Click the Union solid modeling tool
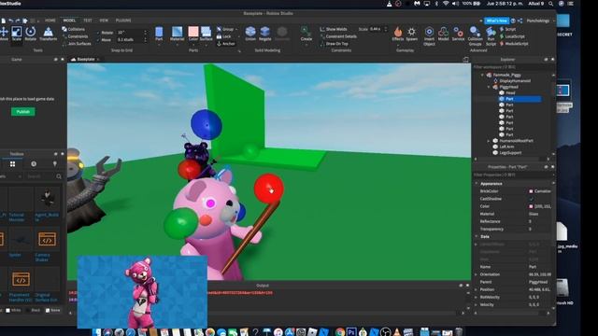This screenshot has height=336, width=598. click(x=250, y=34)
